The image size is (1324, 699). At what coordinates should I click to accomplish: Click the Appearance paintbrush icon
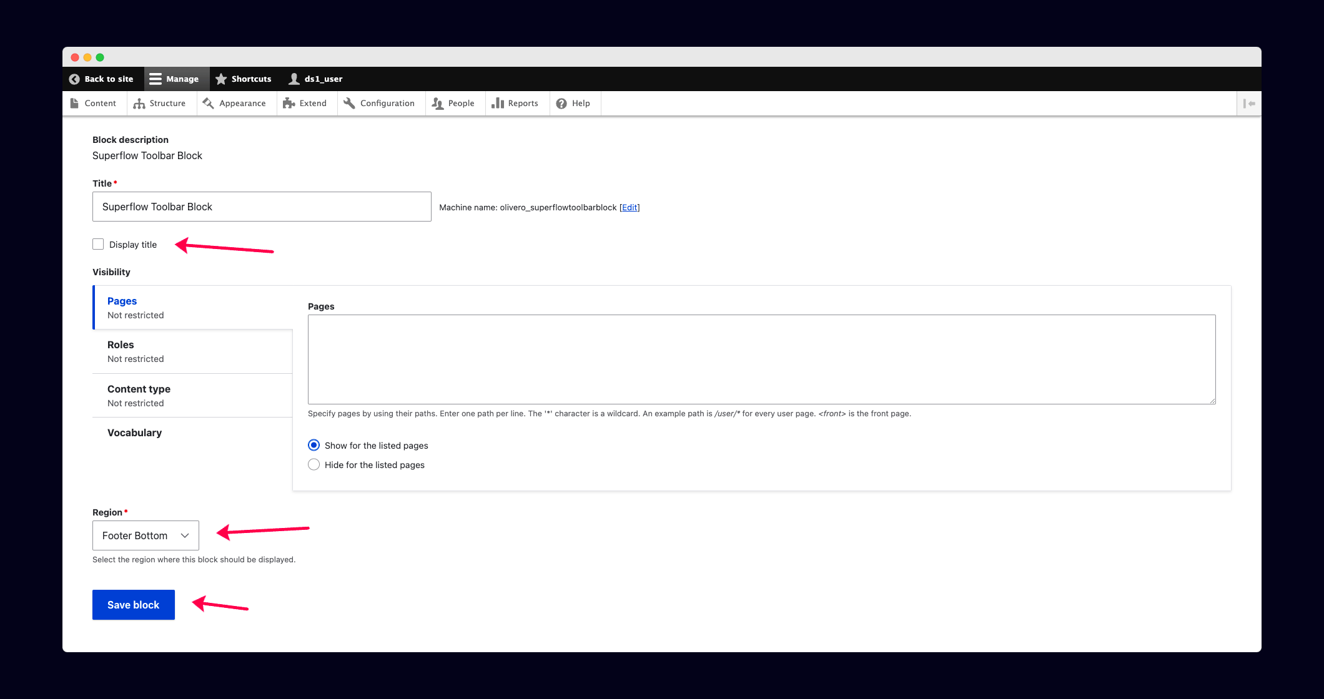click(209, 103)
